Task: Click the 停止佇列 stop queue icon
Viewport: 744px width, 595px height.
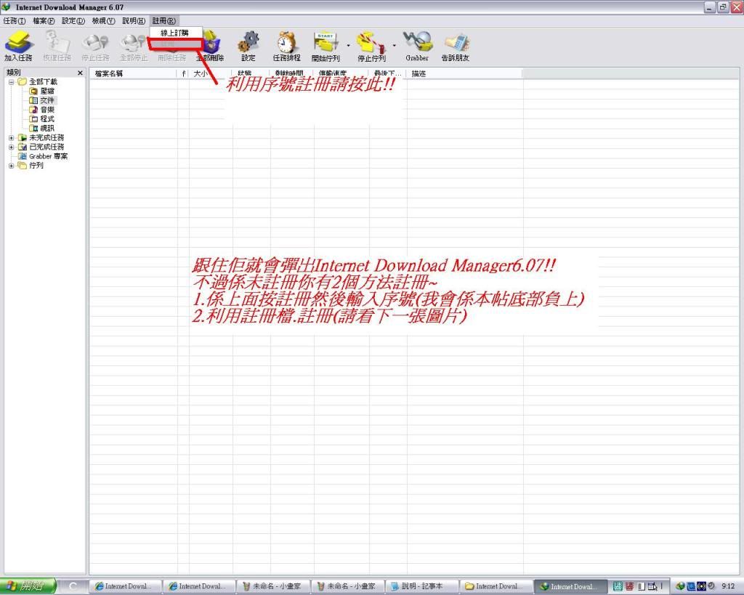Action: (x=371, y=44)
